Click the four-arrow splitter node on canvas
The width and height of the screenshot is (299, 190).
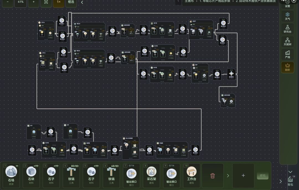[x=231, y=74]
